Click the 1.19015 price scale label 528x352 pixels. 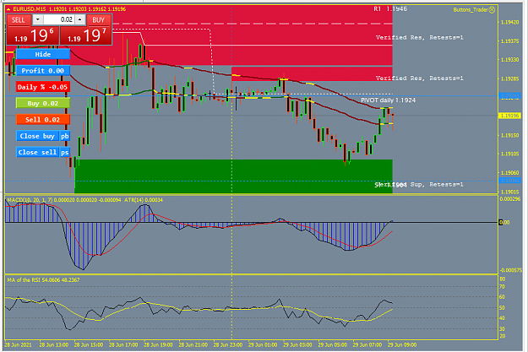509,192
